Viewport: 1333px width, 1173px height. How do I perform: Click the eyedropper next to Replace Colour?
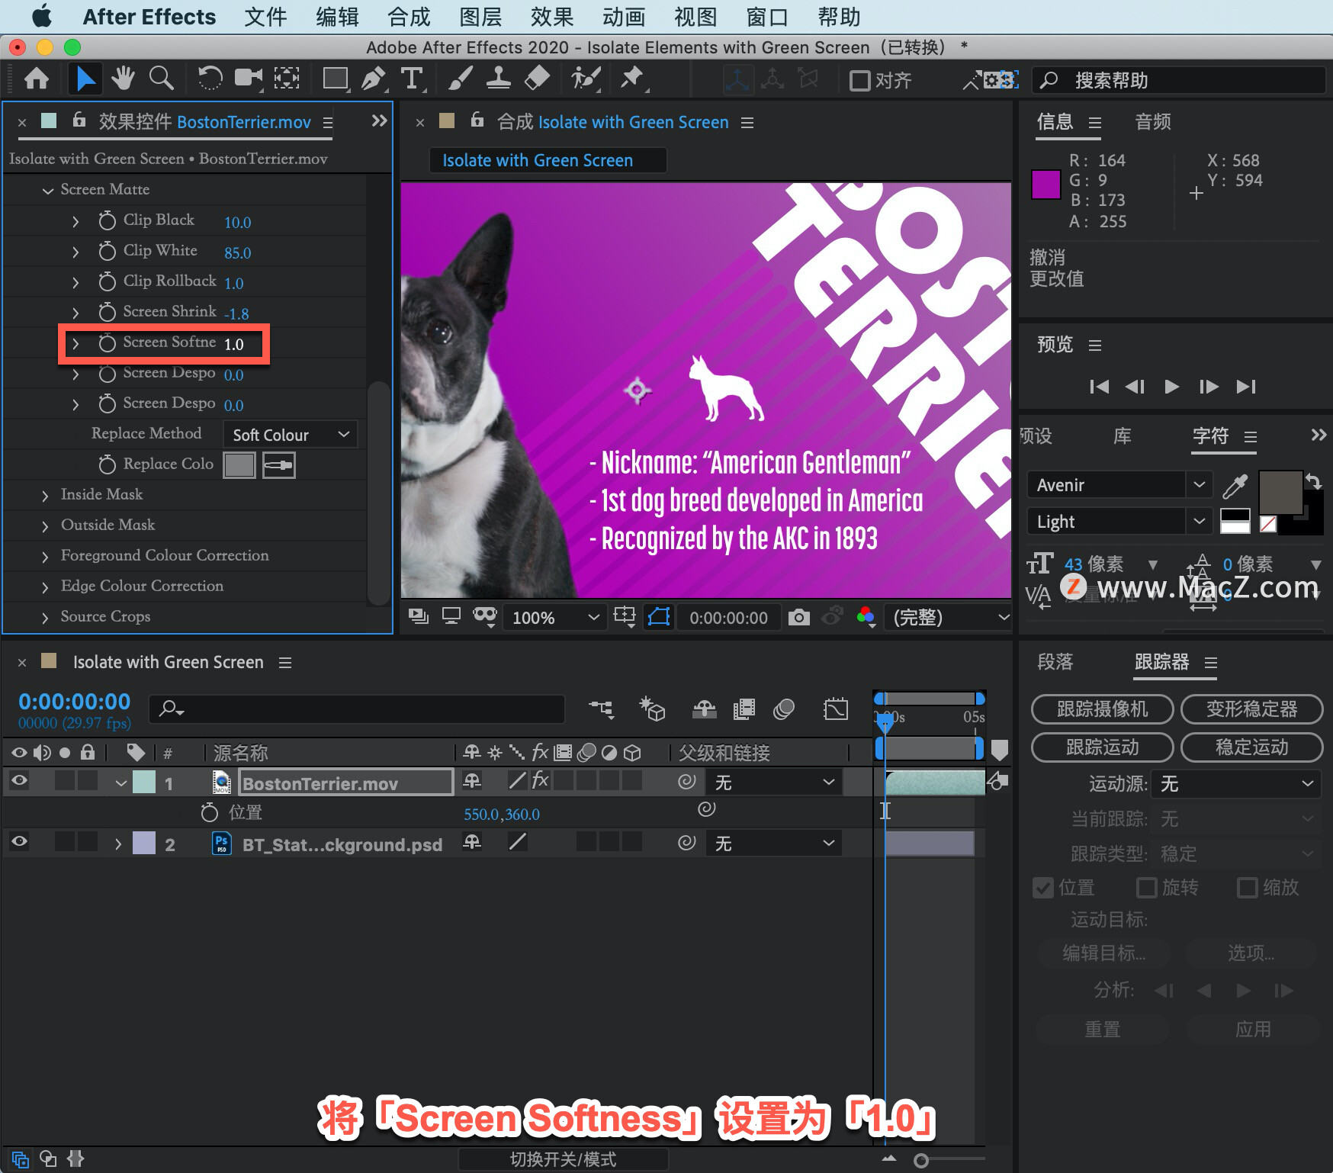pos(278,464)
